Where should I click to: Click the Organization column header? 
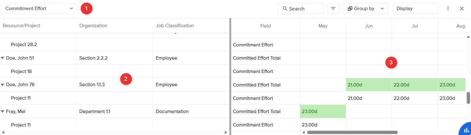[x=93, y=26]
